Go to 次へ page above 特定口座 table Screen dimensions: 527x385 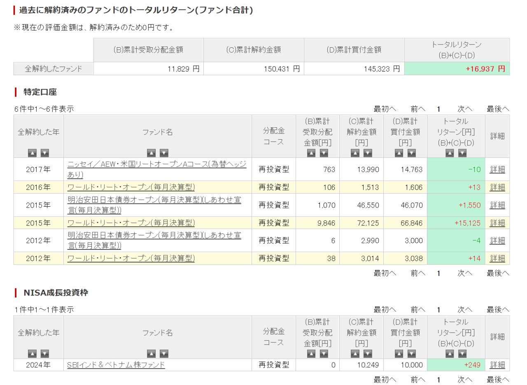(465, 109)
